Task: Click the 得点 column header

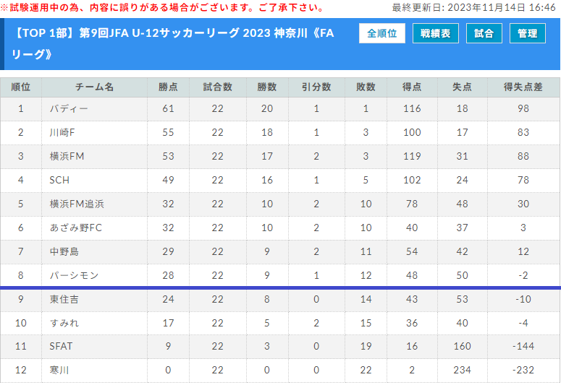Action: pyautogui.click(x=412, y=87)
